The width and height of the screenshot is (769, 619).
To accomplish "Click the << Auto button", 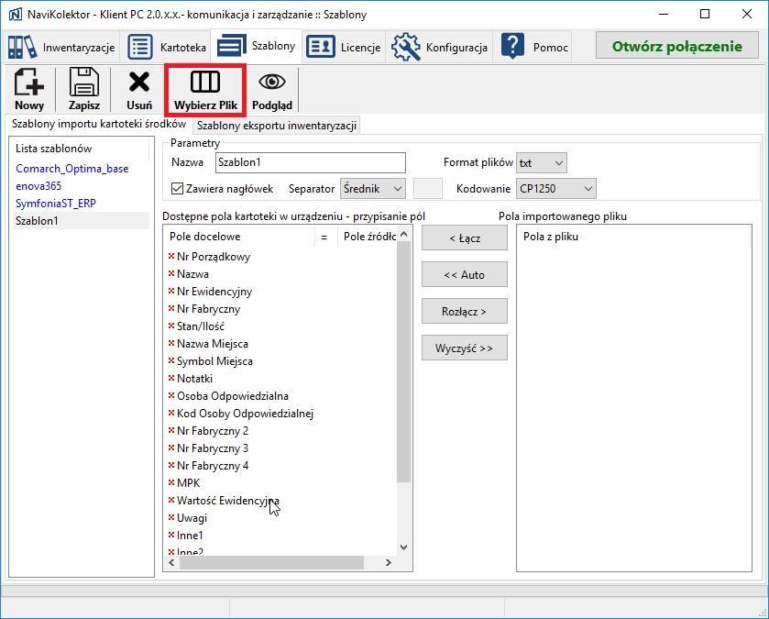I will (x=465, y=275).
